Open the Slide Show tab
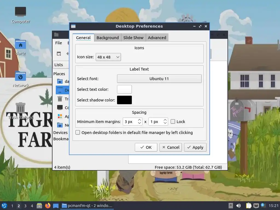 [133, 38]
